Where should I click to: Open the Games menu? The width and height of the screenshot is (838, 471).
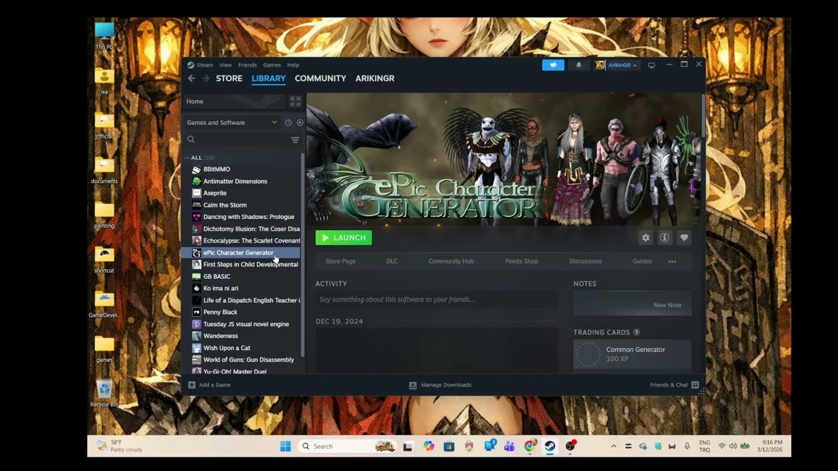272,65
